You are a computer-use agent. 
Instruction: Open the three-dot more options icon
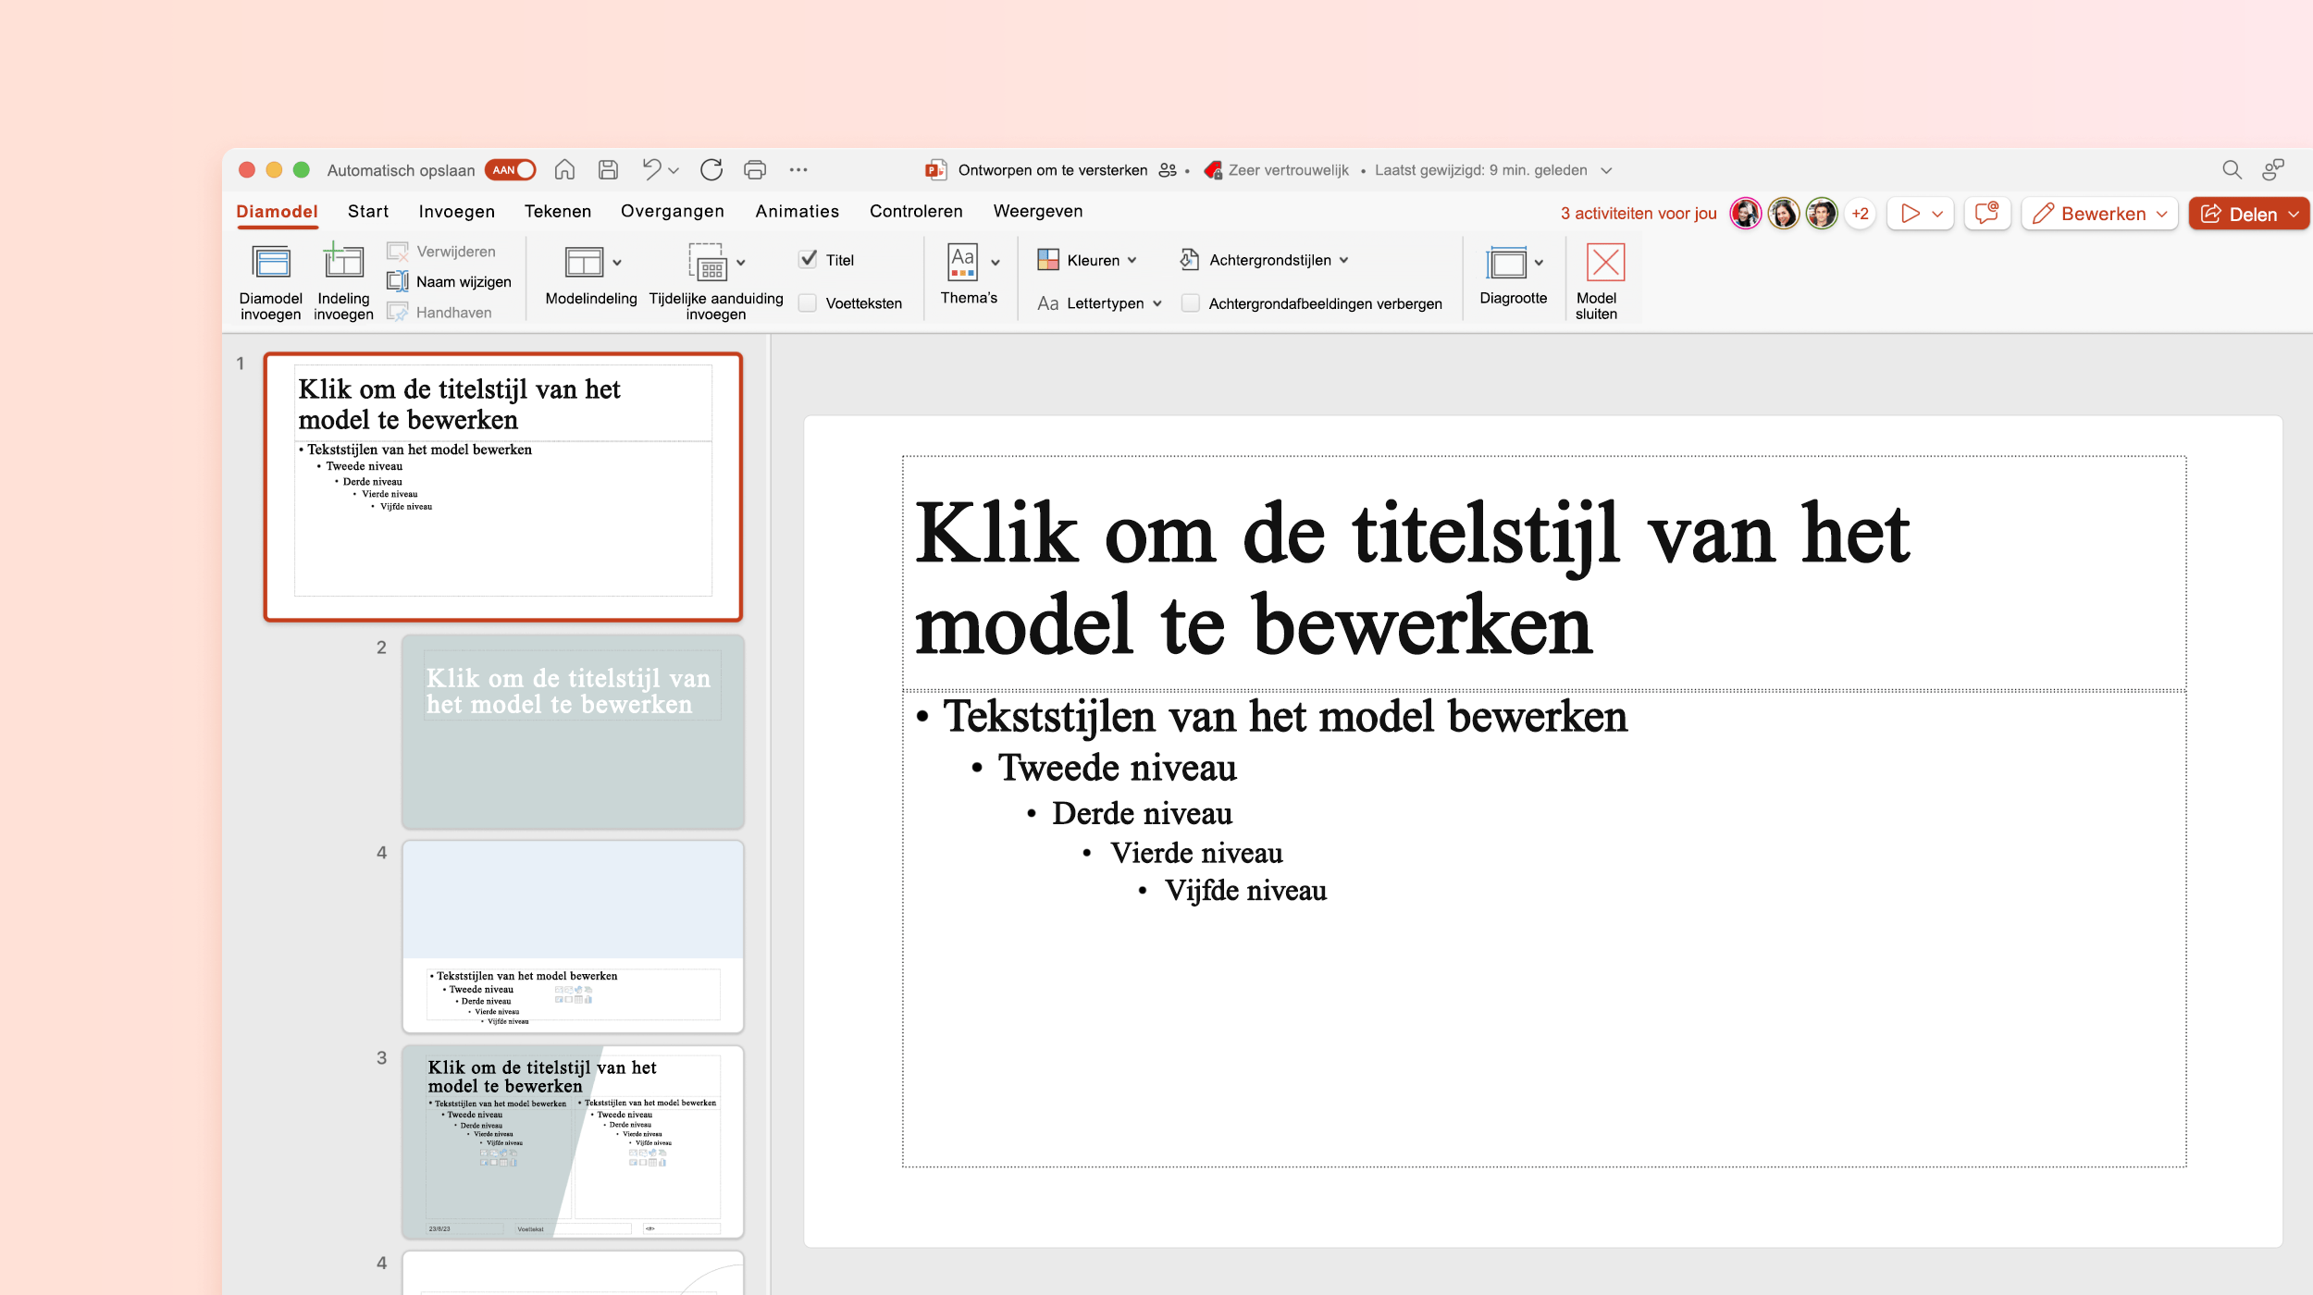click(x=798, y=169)
